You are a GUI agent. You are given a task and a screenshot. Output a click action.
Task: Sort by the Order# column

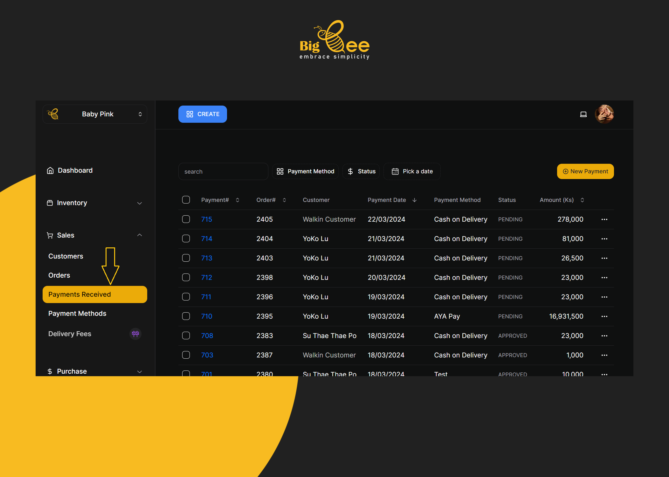click(x=284, y=200)
